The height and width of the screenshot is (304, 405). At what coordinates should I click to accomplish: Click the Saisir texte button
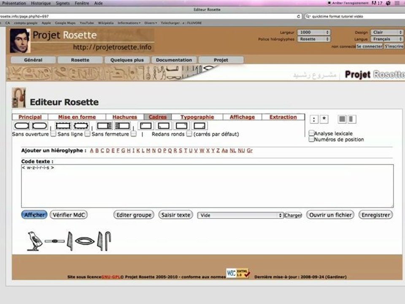click(x=175, y=215)
